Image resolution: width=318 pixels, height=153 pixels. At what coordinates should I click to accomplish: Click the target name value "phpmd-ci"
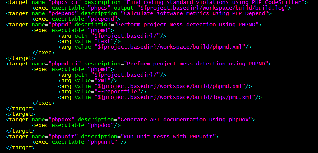coord(65,64)
